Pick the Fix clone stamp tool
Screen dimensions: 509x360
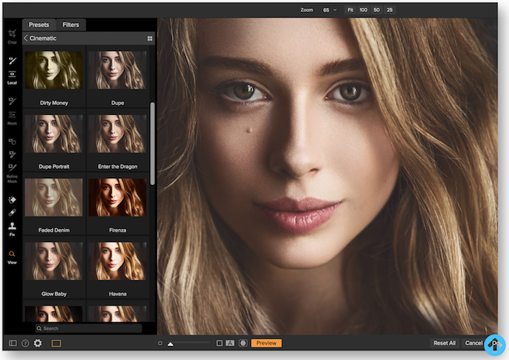click(x=12, y=227)
